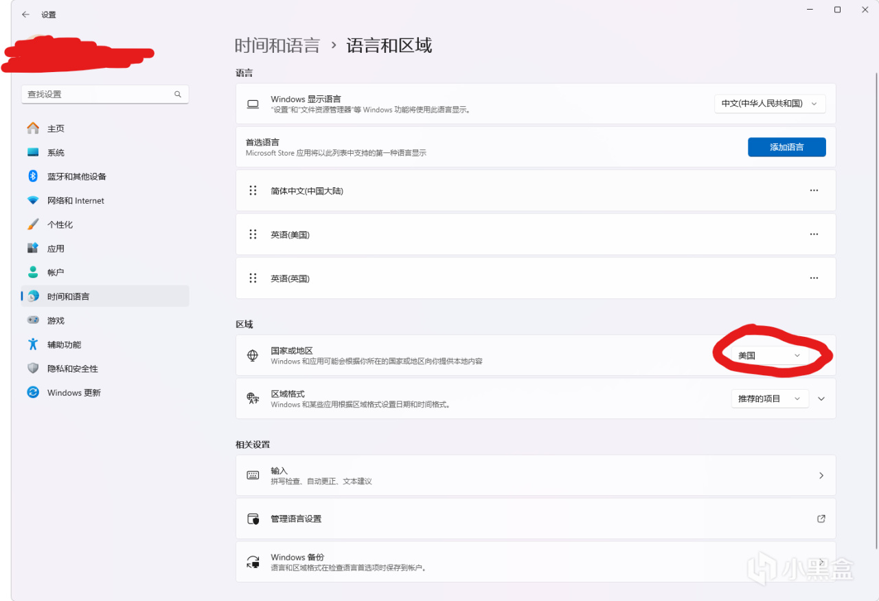Click the 添加语言 button
The image size is (879, 601).
coord(787,147)
